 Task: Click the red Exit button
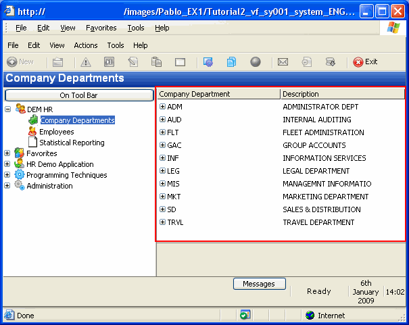(365, 61)
